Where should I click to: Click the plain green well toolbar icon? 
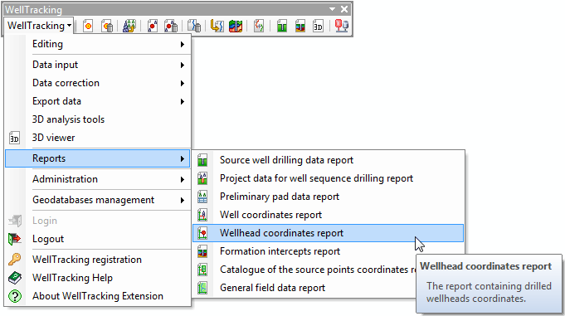pos(282,26)
